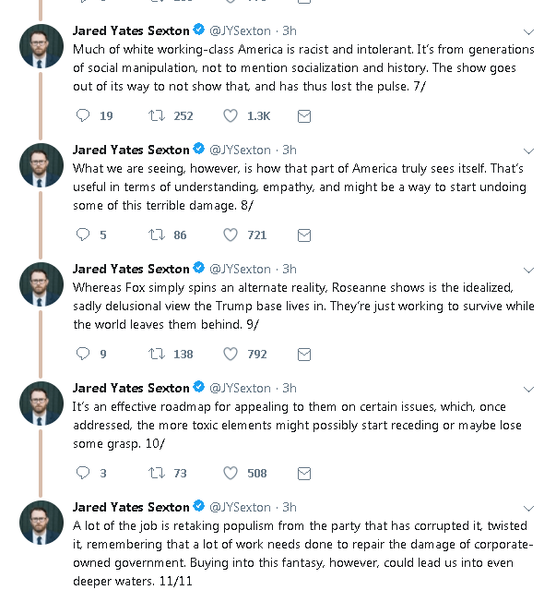Reply to the tweet with 5 replies

pos(83,235)
